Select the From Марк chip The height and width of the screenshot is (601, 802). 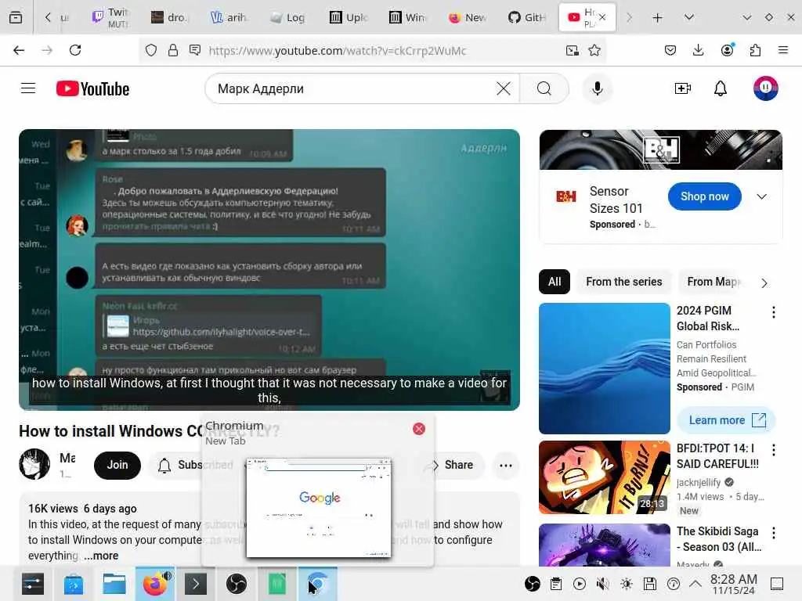[x=713, y=282]
